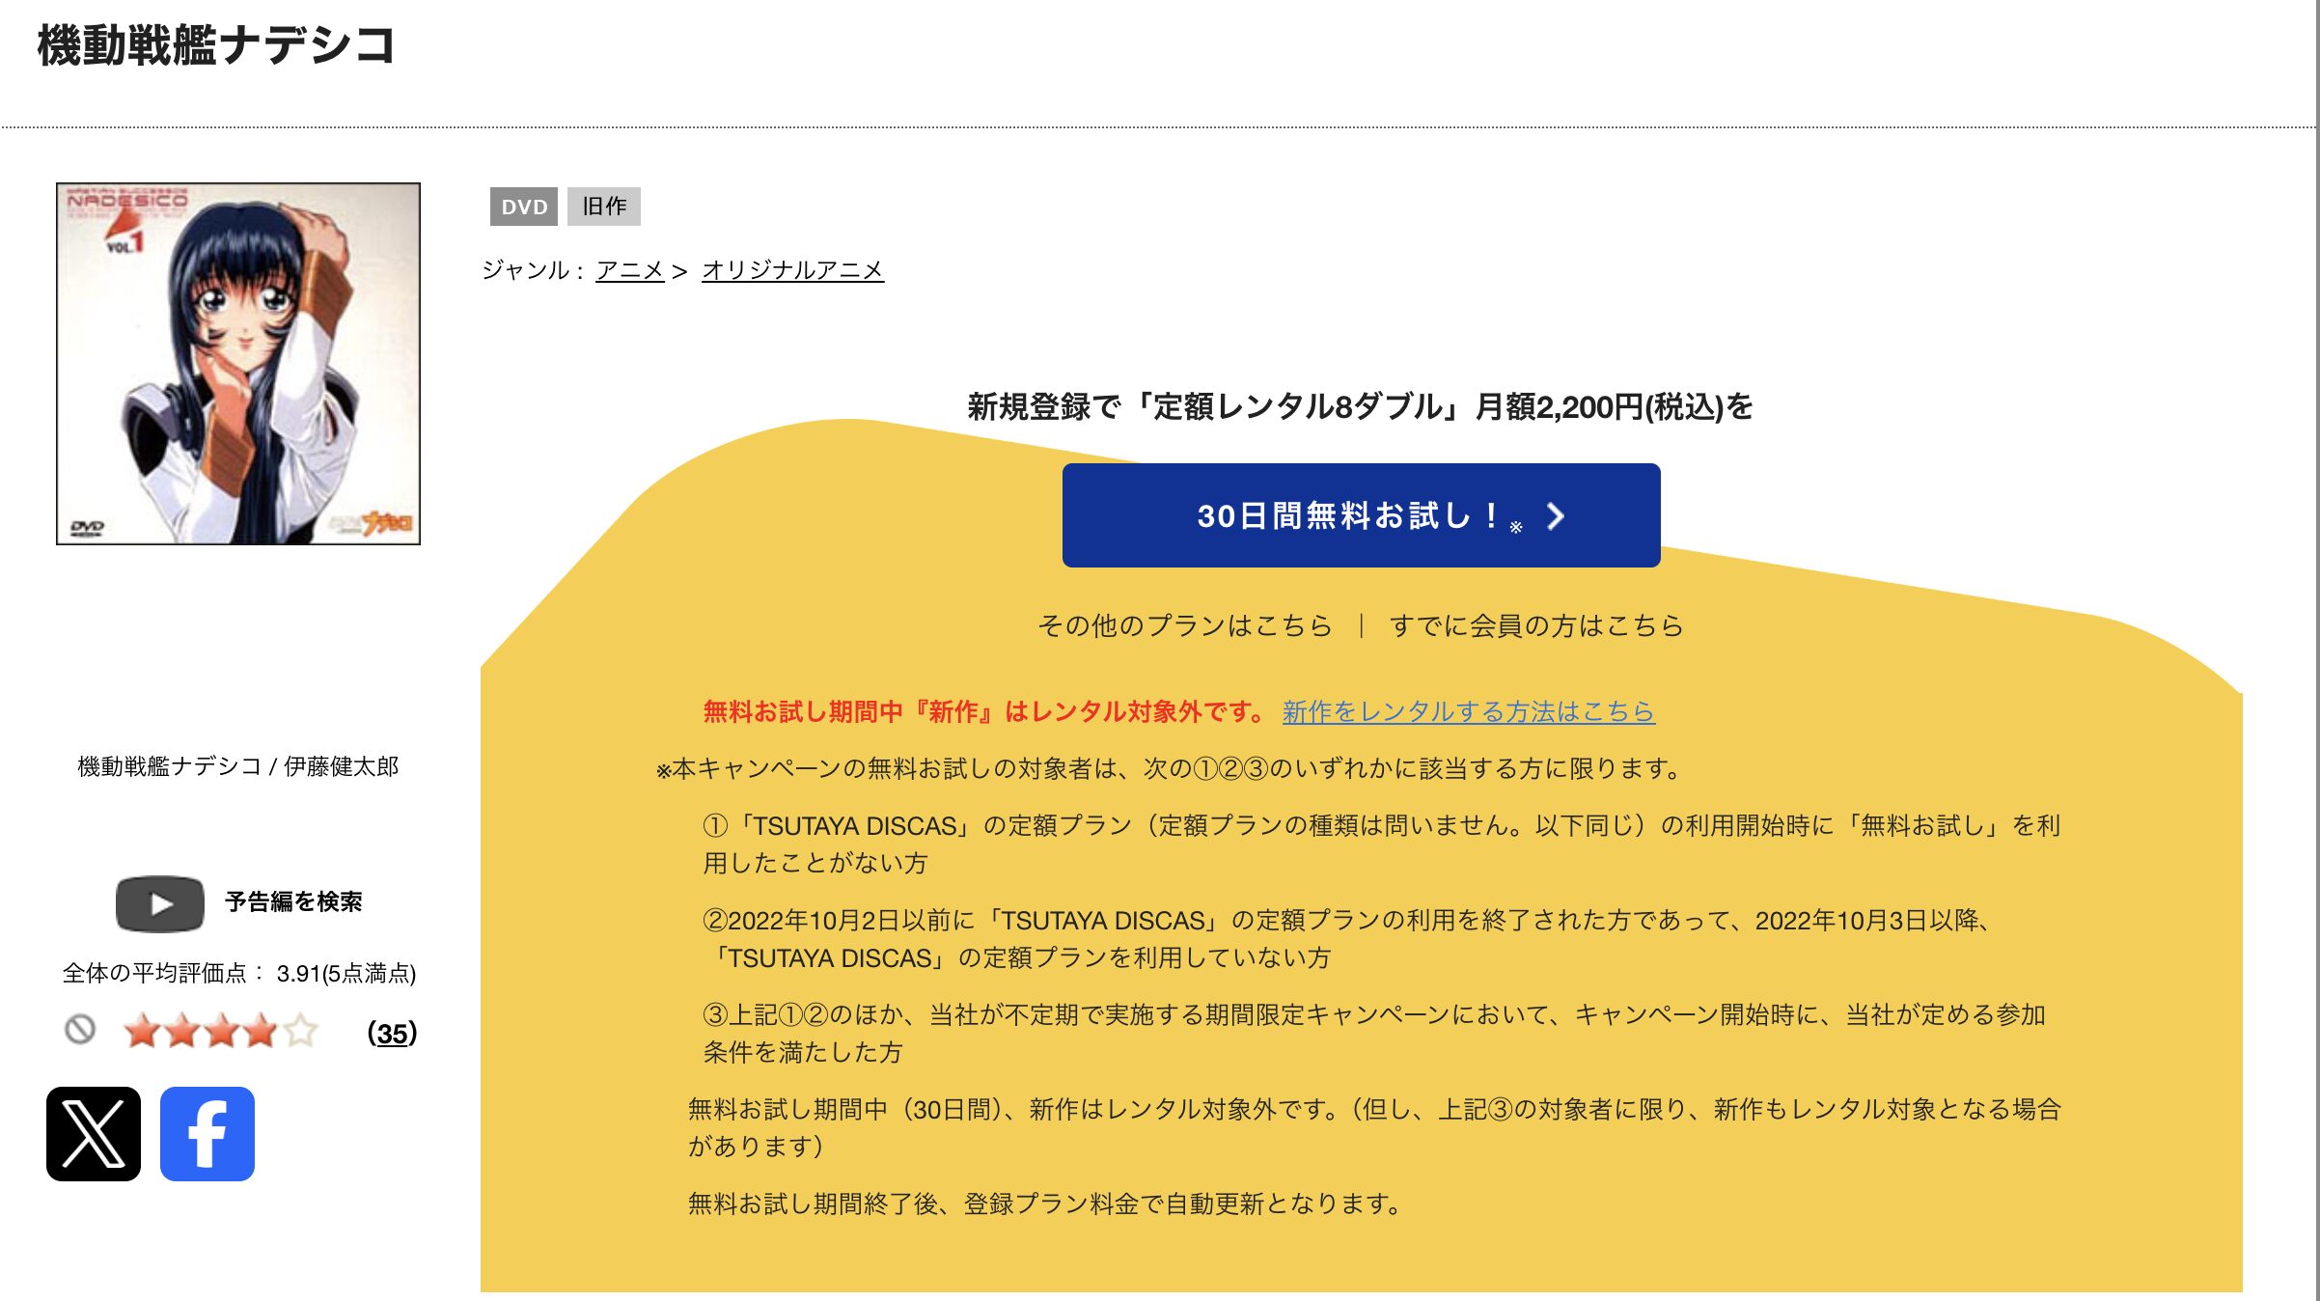
Task: Click the video play icon for trailer search
Action: point(160,903)
